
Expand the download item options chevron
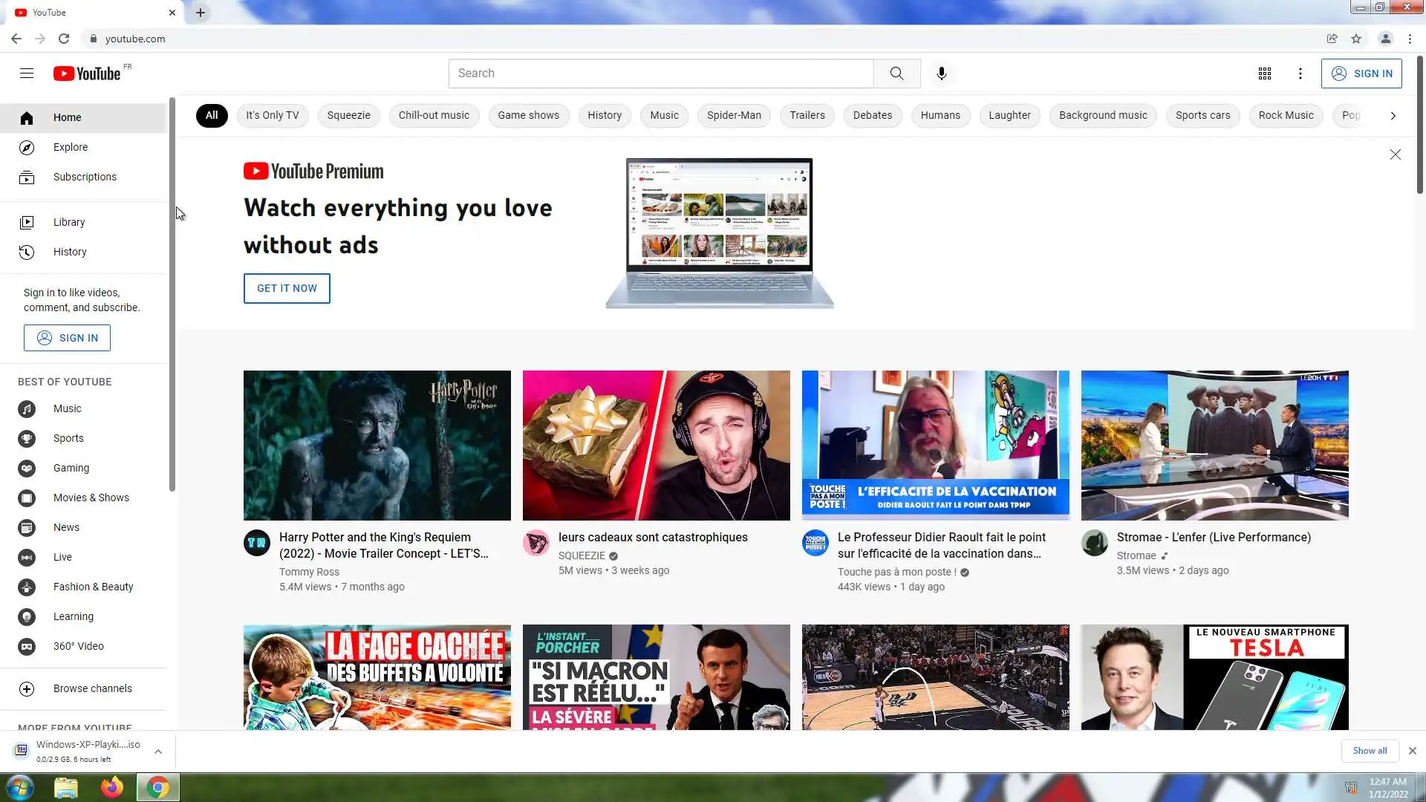[158, 752]
